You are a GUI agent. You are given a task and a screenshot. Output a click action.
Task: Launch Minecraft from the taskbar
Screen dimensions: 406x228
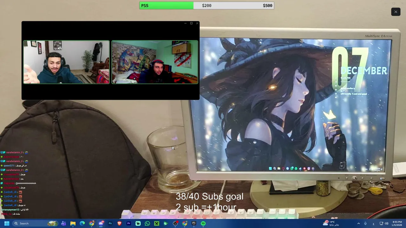pos(156,224)
